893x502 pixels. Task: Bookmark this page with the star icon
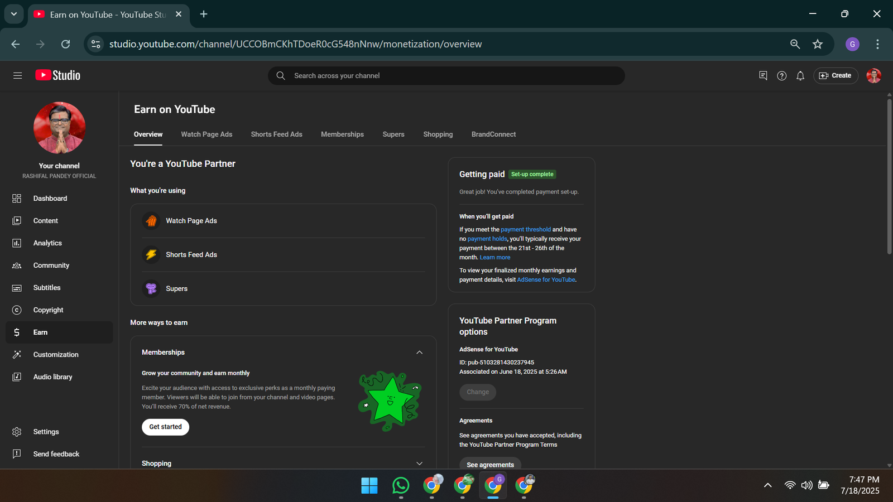click(818, 44)
